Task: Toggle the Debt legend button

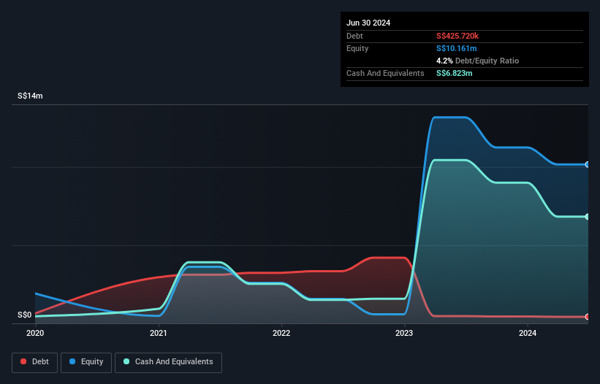Action: pyautogui.click(x=34, y=362)
